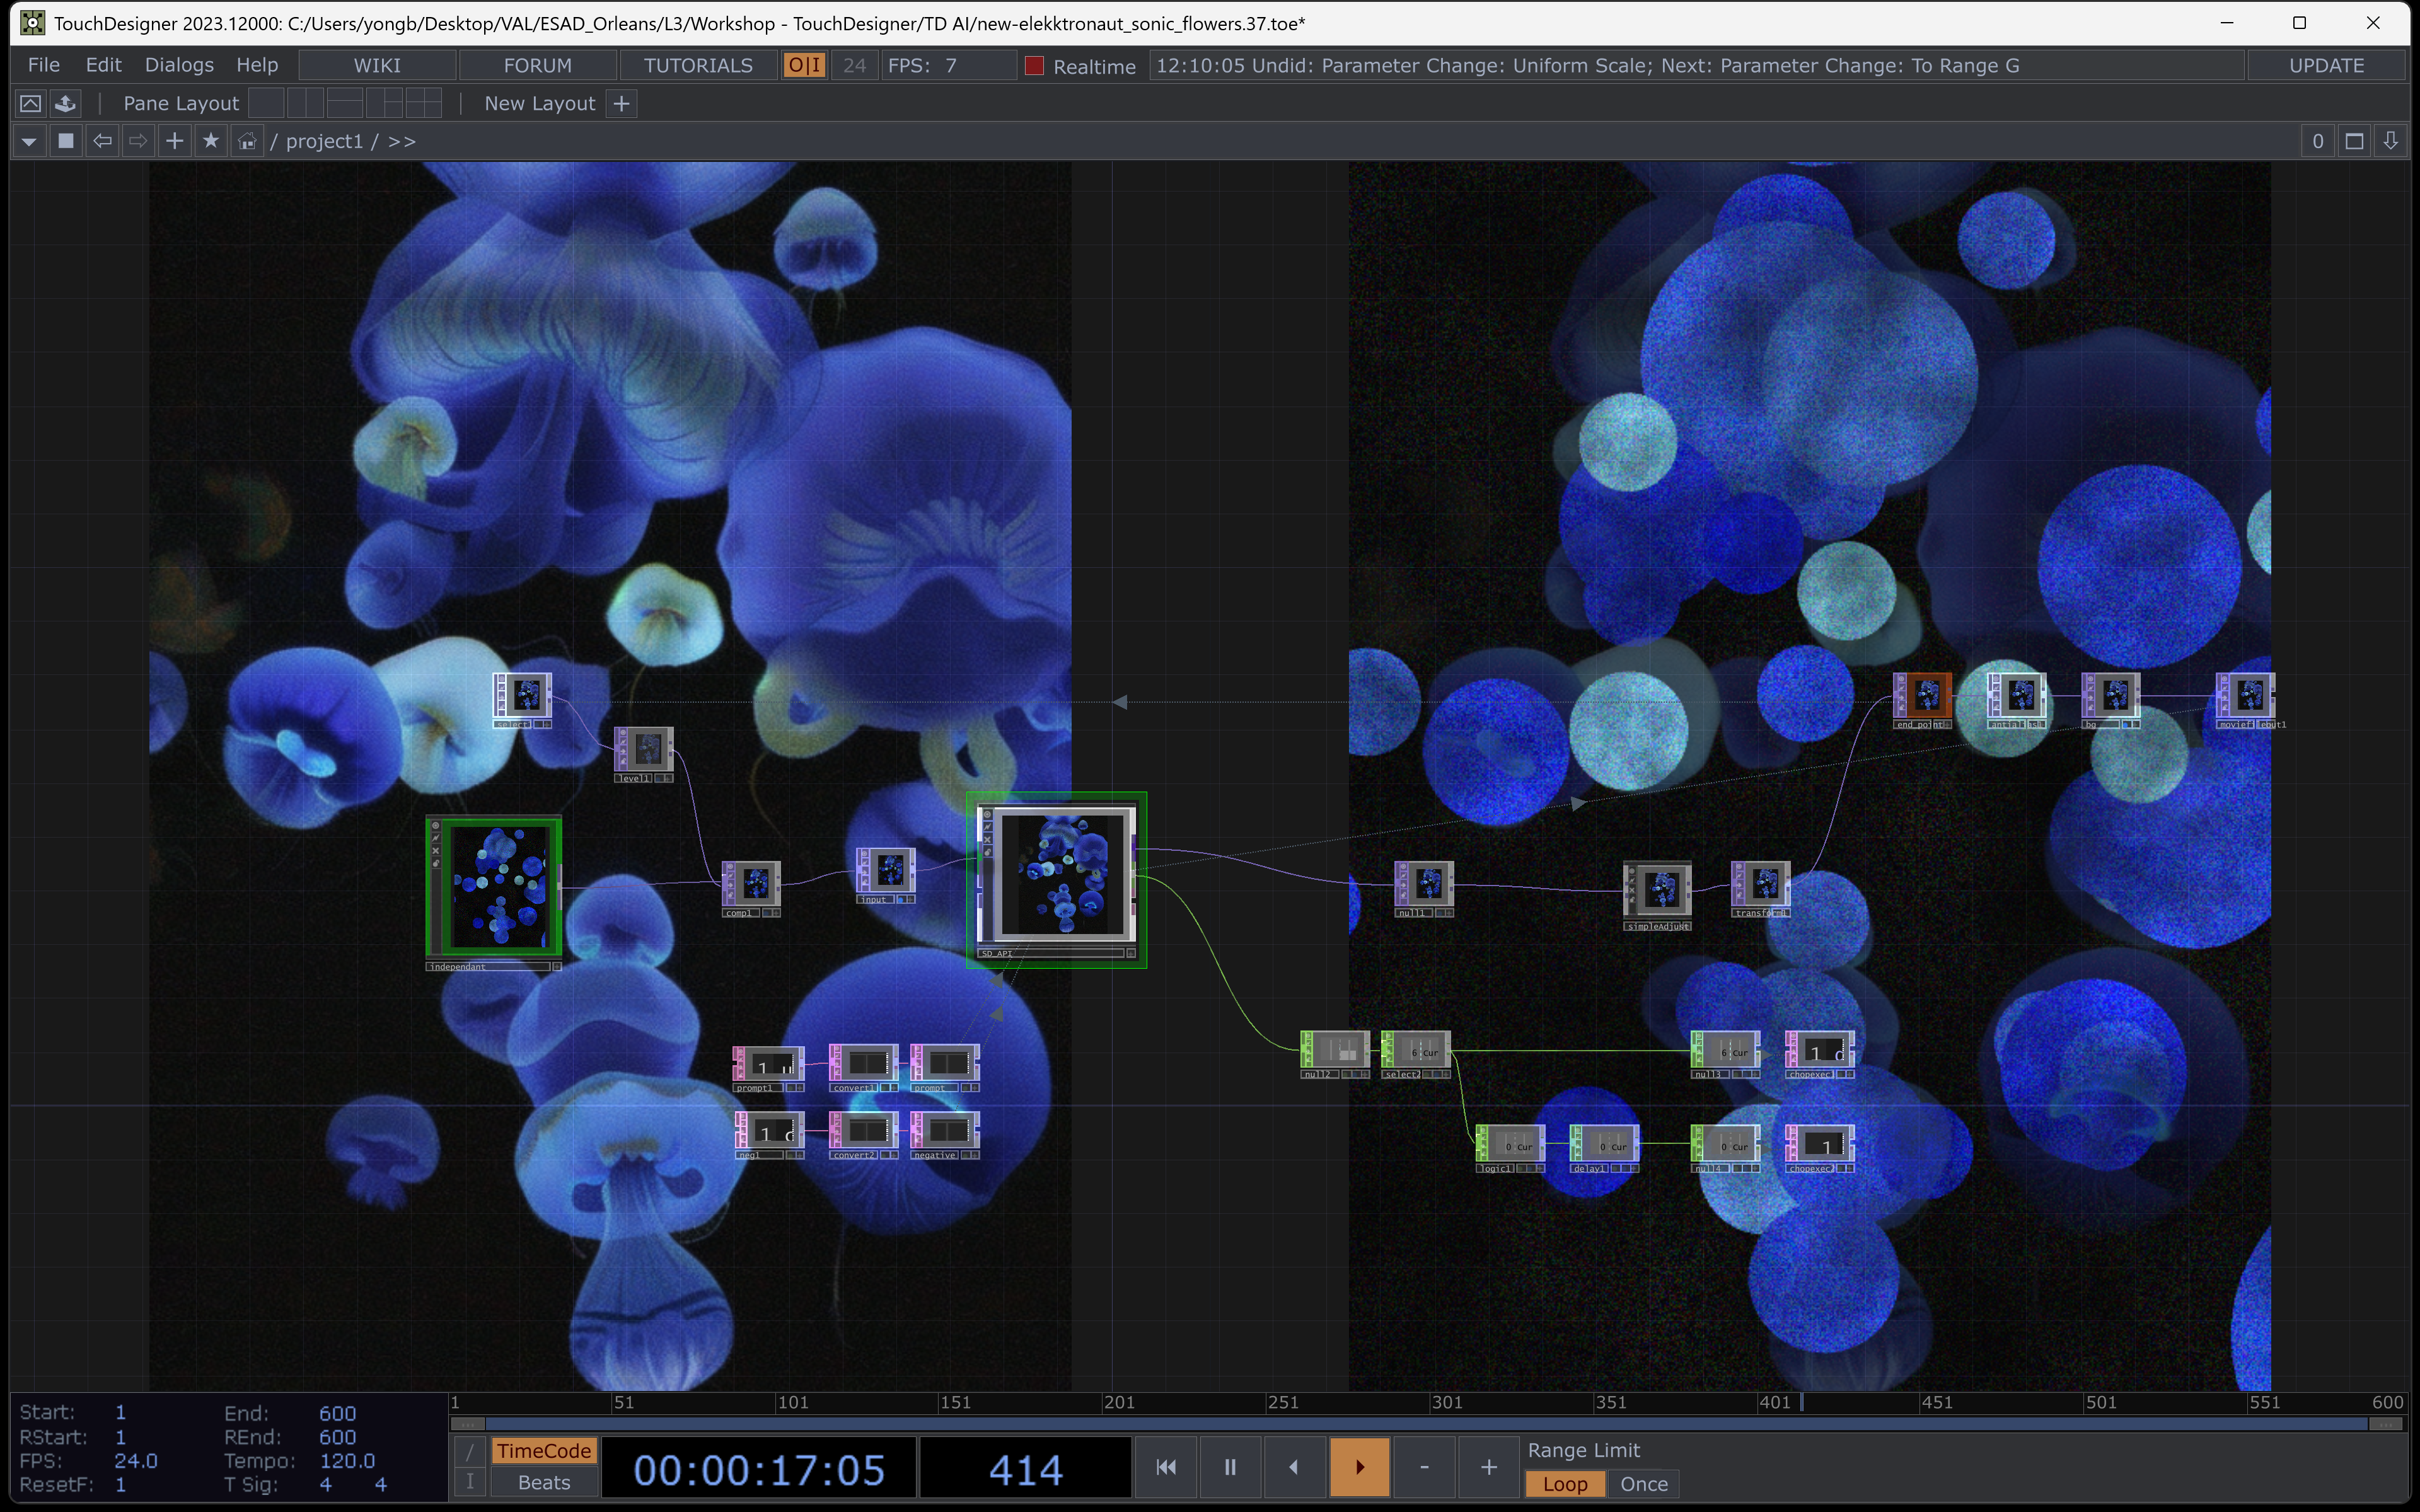Select the Once range limit option
The width and height of the screenshot is (2420, 1512).
pos(1643,1484)
